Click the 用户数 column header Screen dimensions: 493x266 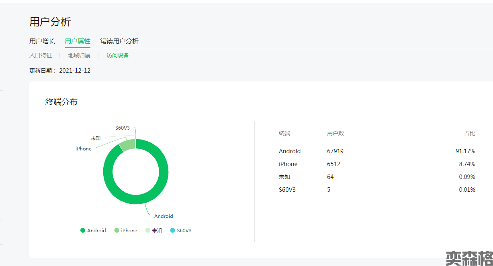[x=335, y=134]
